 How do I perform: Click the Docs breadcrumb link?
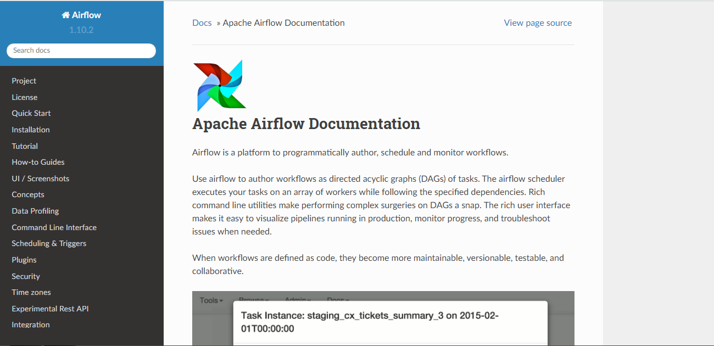[202, 23]
